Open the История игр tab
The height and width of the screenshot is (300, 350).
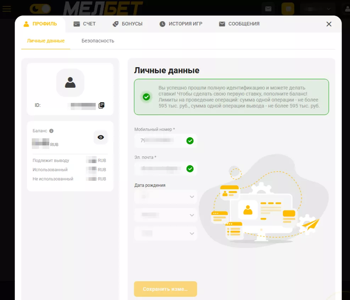(x=180, y=24)
